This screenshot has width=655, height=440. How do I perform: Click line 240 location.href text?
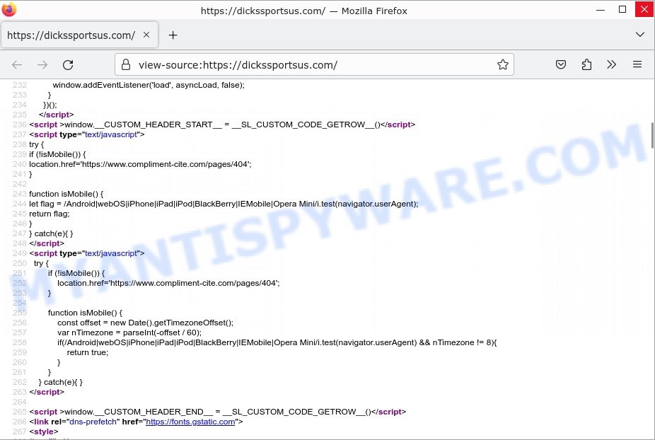(x=140, y=164)
